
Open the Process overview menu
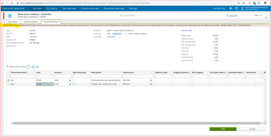tap(90, 8)
